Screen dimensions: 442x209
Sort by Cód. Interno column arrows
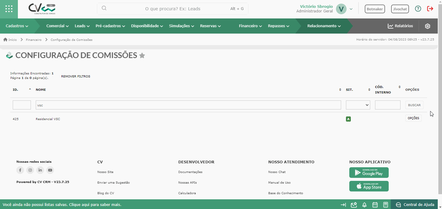400,87
